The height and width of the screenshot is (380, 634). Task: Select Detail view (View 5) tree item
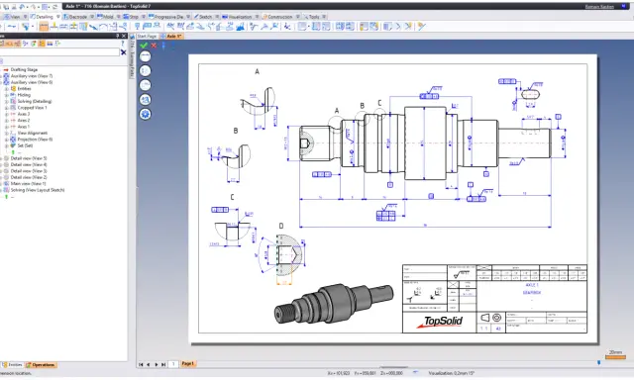29,158
